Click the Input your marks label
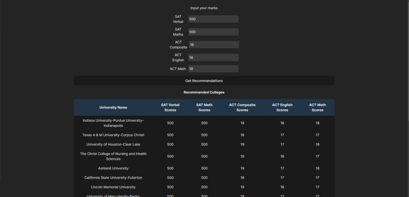The height and width of the screenshot is (197, 409). coord(204,8)
